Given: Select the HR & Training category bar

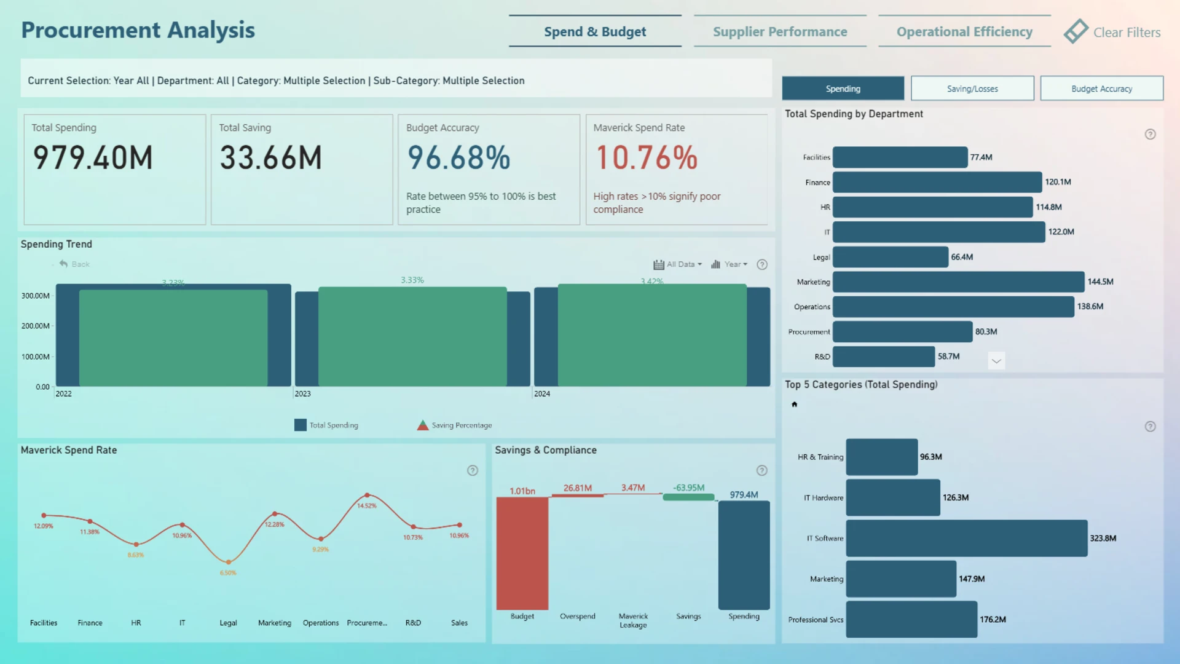Looking at the screenshot, I should pyautogui.click(x=882, y=457).
